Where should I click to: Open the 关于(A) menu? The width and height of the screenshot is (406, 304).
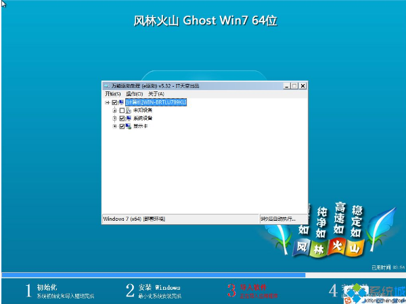coord(156,94)
